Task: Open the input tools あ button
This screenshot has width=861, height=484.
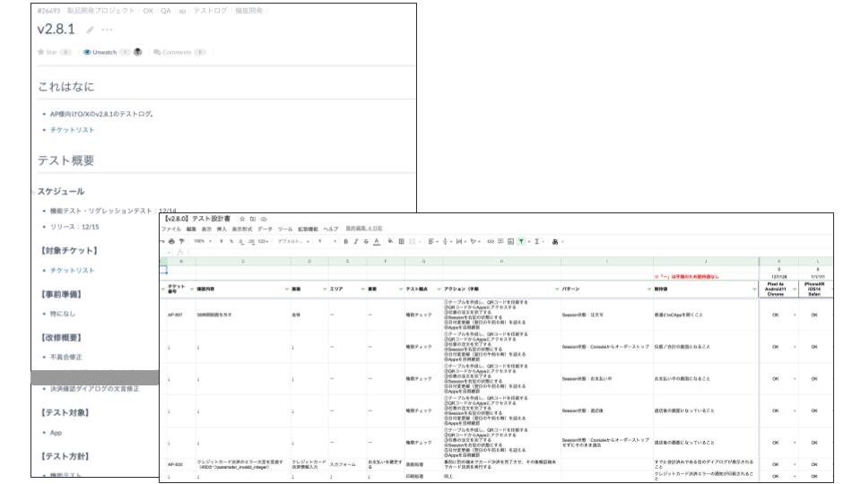Action: tap(555, 241)
